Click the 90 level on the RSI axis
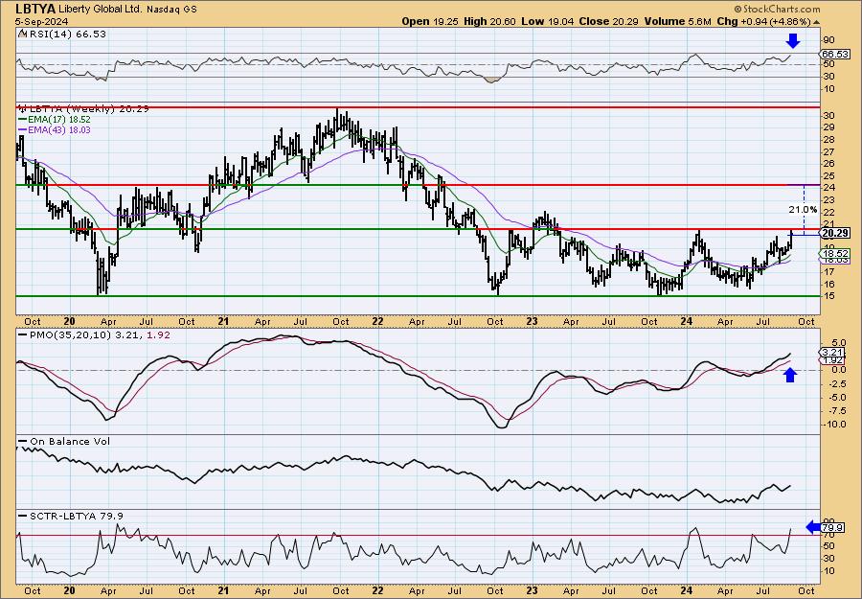The image size is (862, 599). pyautogui.click(x=829, y=39)
